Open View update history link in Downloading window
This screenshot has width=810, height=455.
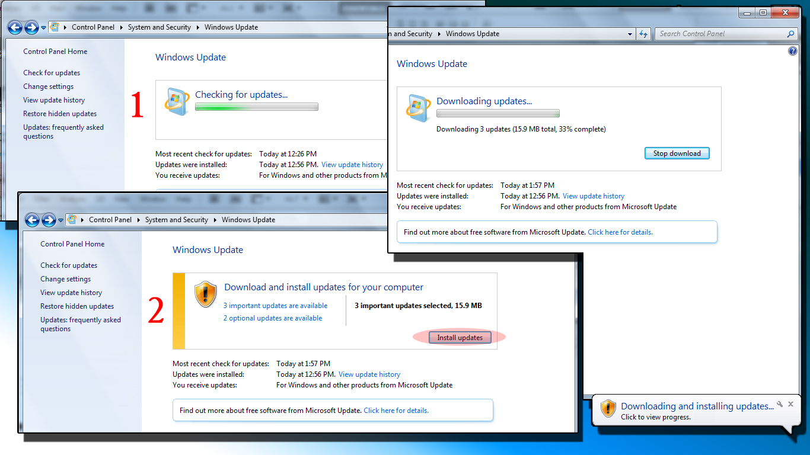pyautogui.click(x=594, y=196)
